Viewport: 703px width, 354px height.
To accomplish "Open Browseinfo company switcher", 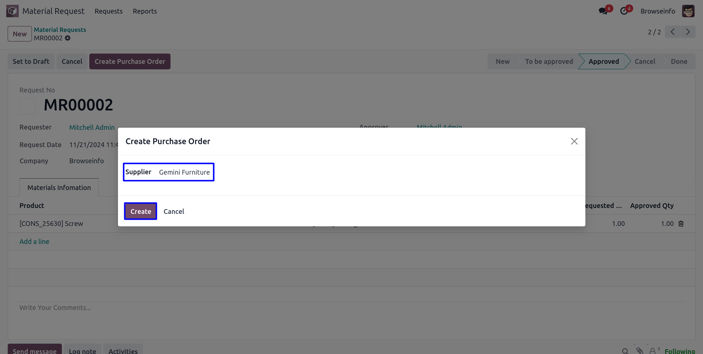I will tap(657, 11).
